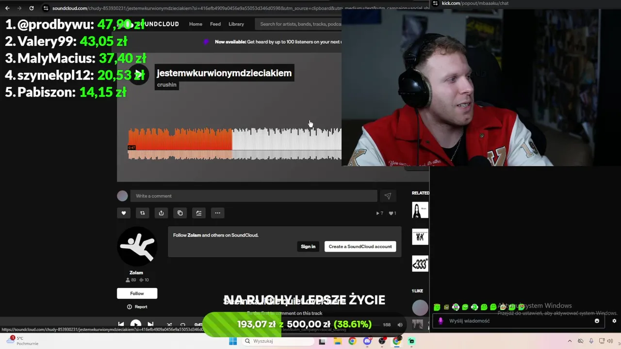
Task: Open the Home tab on SoundCloud
Action: pos(196,24)
